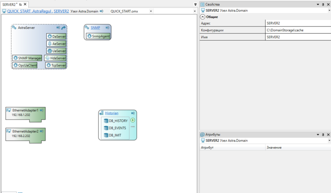331x193 pixels.
Task: Toggle the sound icon on EthernetAdapter1
Action: (42, 111)
